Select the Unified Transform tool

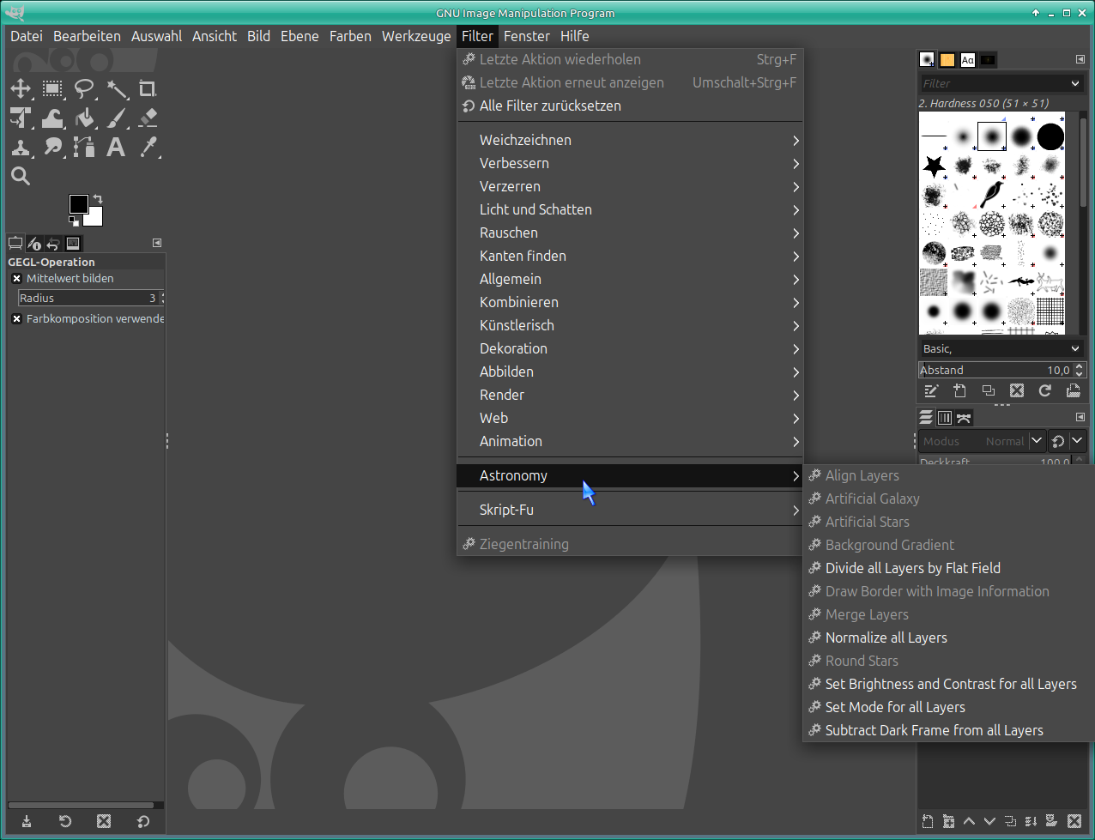[21, 118]
